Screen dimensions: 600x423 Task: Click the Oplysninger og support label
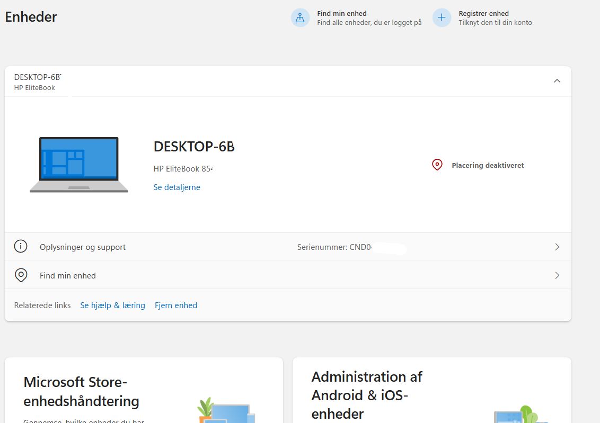click(83, 247)
